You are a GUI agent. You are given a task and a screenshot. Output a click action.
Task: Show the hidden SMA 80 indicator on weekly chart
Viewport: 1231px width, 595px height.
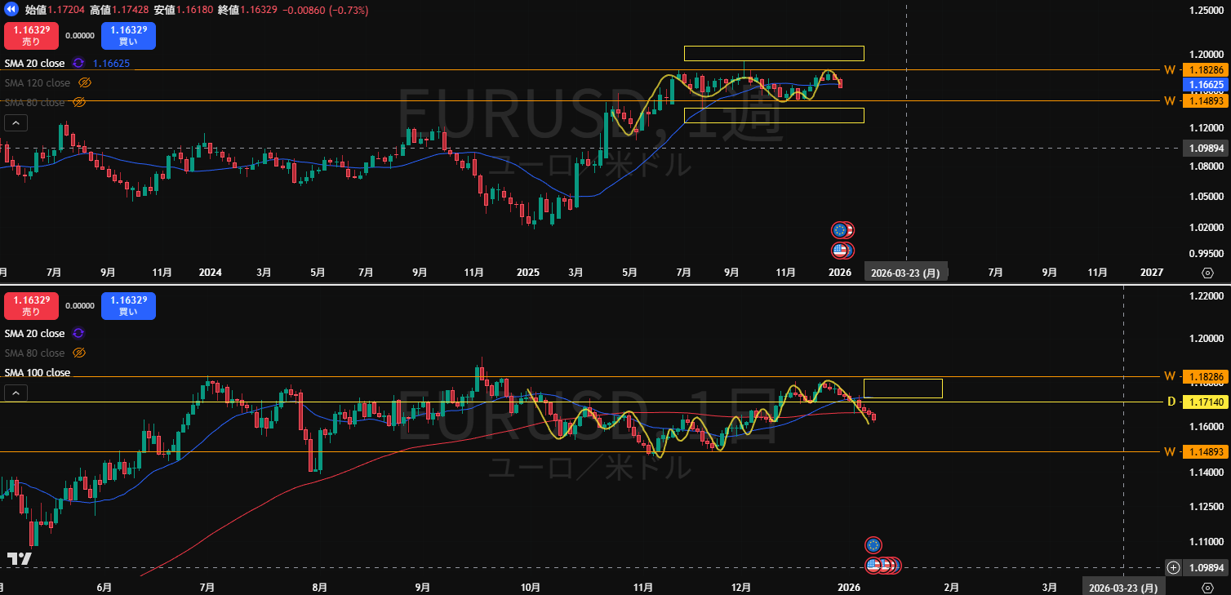[x=78, y=102]
